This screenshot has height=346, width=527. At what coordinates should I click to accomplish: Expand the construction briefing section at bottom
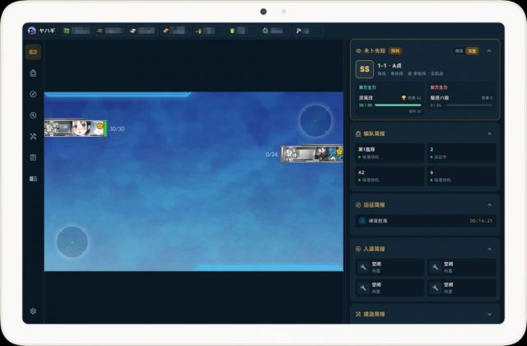(489, 314)
